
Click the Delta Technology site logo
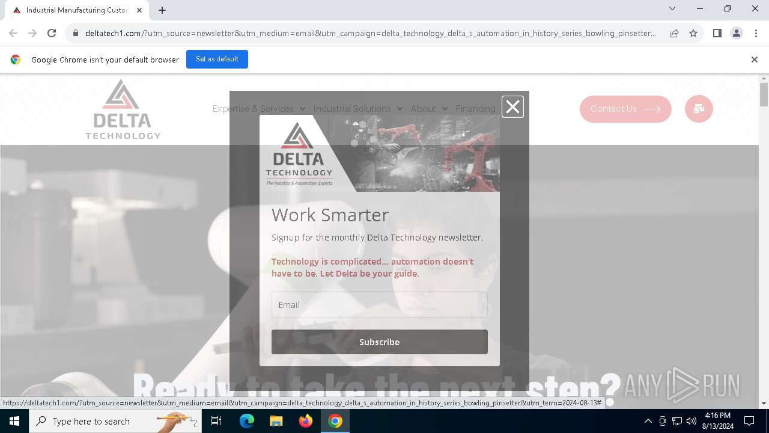(x=123, y=109)
